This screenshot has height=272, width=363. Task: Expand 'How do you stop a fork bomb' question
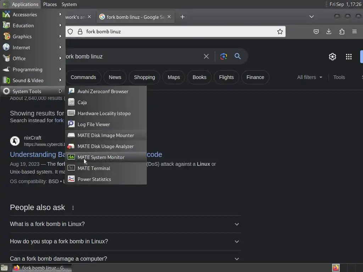125,242
